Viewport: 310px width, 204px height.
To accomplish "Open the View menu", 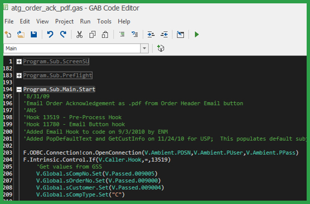I will (x=42, y=21).
